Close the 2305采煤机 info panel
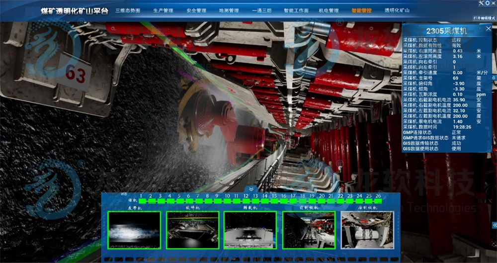 pyautogui.click(x=488, y=29)
